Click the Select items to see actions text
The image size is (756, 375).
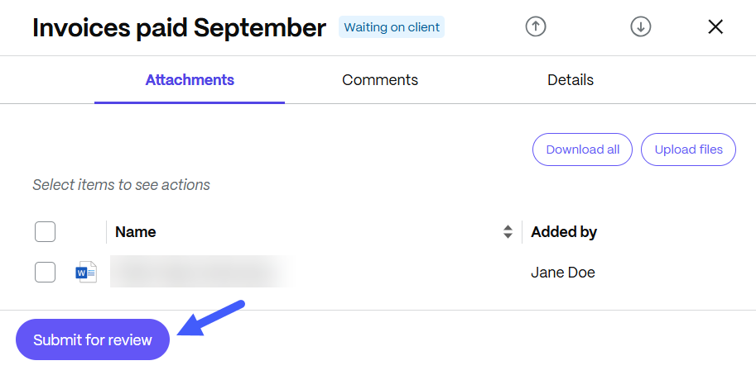coord(121,185)
